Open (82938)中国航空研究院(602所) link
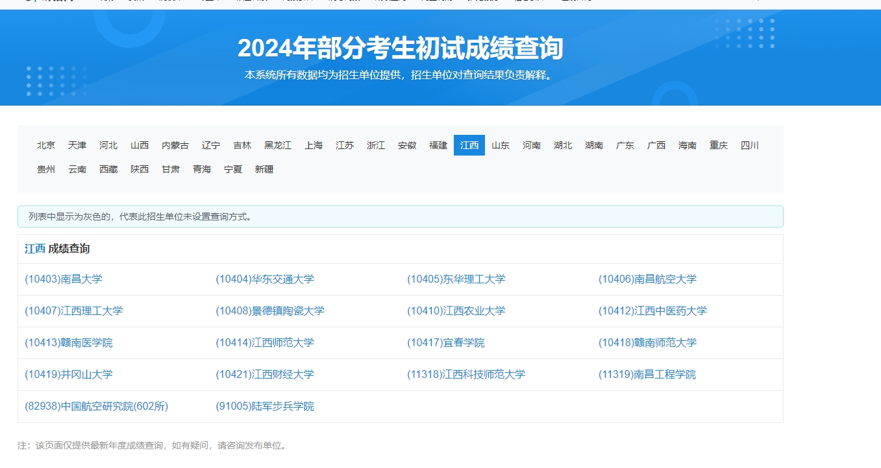881x468 pixels. pos(97,406)
